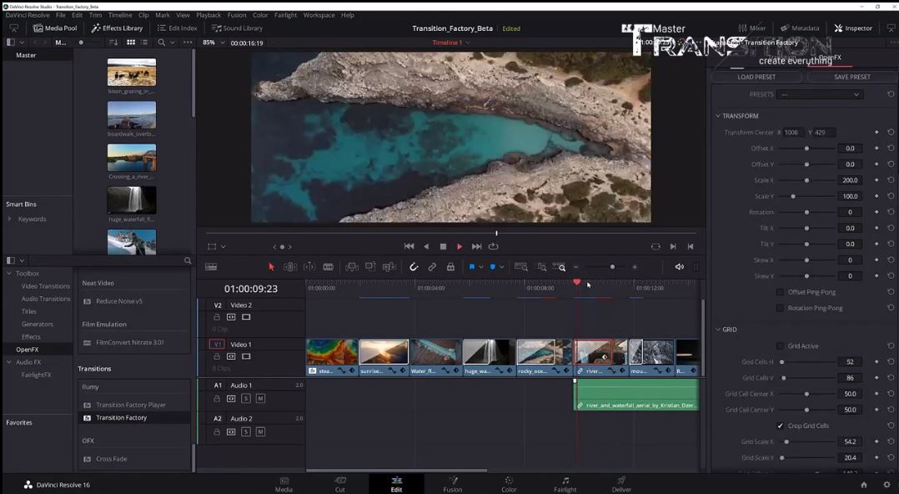Image resolution: width=899 pixels, height=494 pixels.
Task: Click zoom-to-fit timeline icon
Action: (521, 267)
